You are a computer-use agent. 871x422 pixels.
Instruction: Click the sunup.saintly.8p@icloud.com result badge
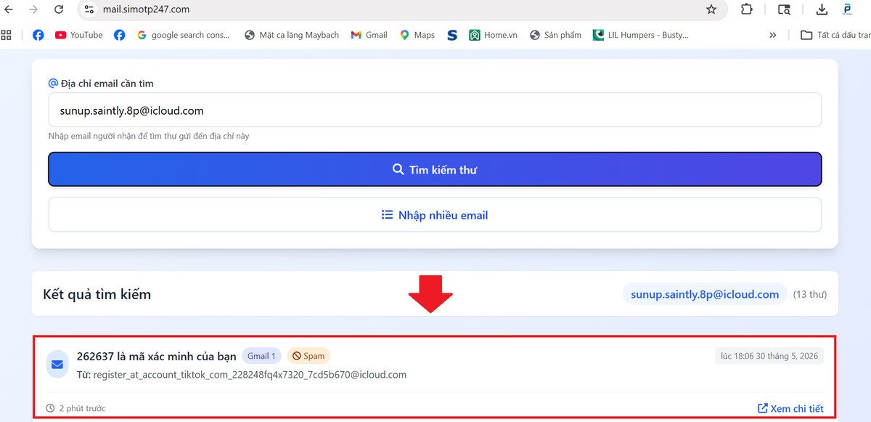point(705,294)
